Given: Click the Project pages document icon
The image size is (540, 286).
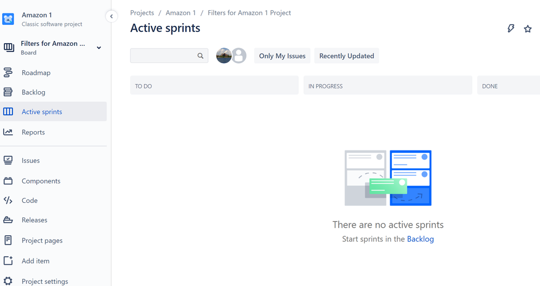Looking at the screenshot, I should pos(8,240).
